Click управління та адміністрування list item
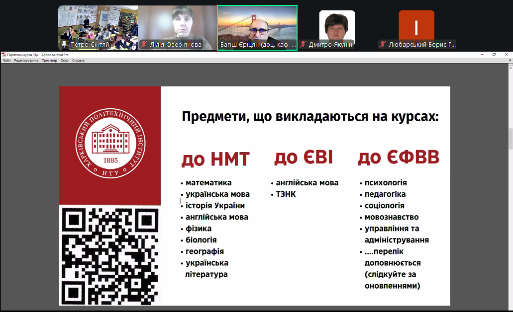Viewport: 513px width, 312px height. click(396, 234)
